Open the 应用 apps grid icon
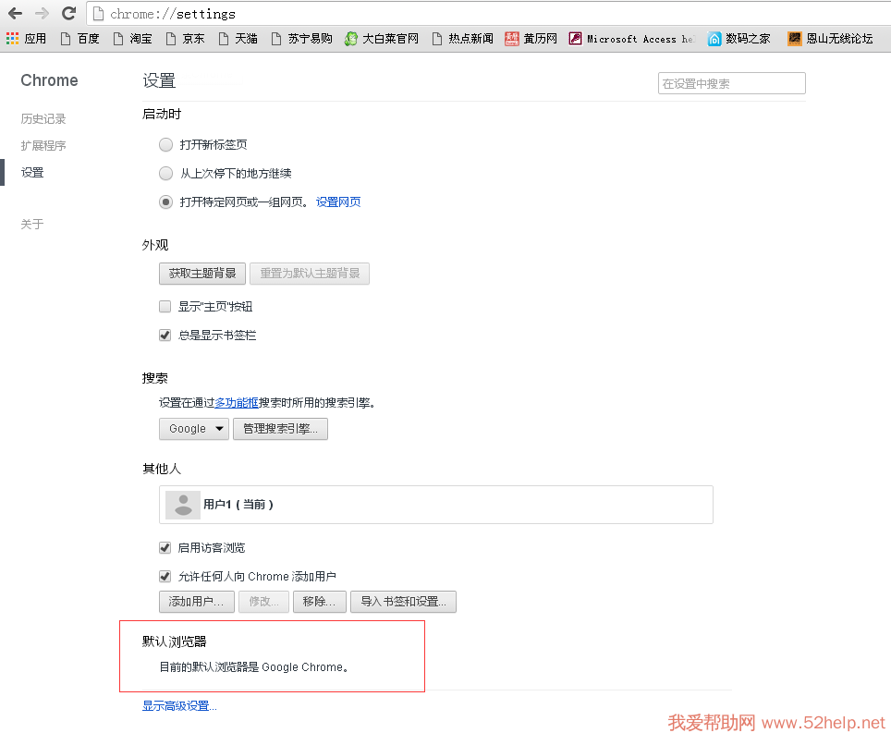This screenshot has height=733, width=891. (12, 39)
